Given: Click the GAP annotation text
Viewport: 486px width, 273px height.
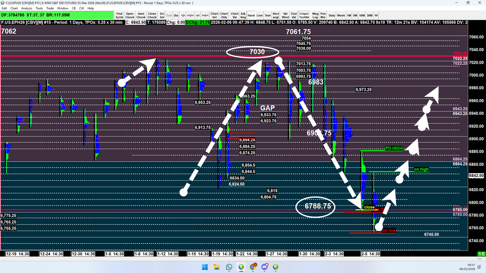Looking at the screenshot, I should click(267, 108).
